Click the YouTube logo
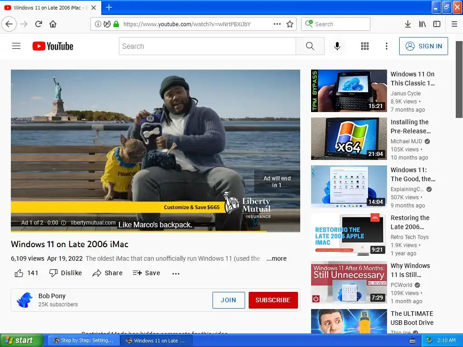The width and height of the screenshot is (463, 347). coord(53,46)
